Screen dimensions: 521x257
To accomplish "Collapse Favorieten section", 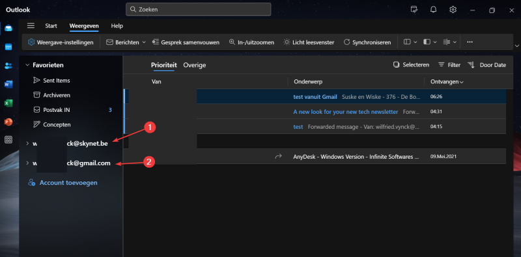I will pyautogui.click(x=27, y=65).
